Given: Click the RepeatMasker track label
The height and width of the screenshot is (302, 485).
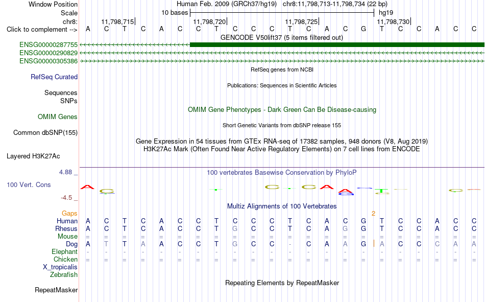Looking at the screenshot, I should [56, 290].
